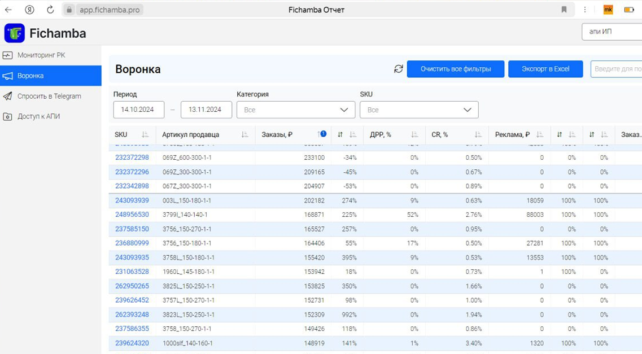This screenshot has height=354, width=642.
Task: Click the orange mk extension icon
Action: tap(608, 10)
